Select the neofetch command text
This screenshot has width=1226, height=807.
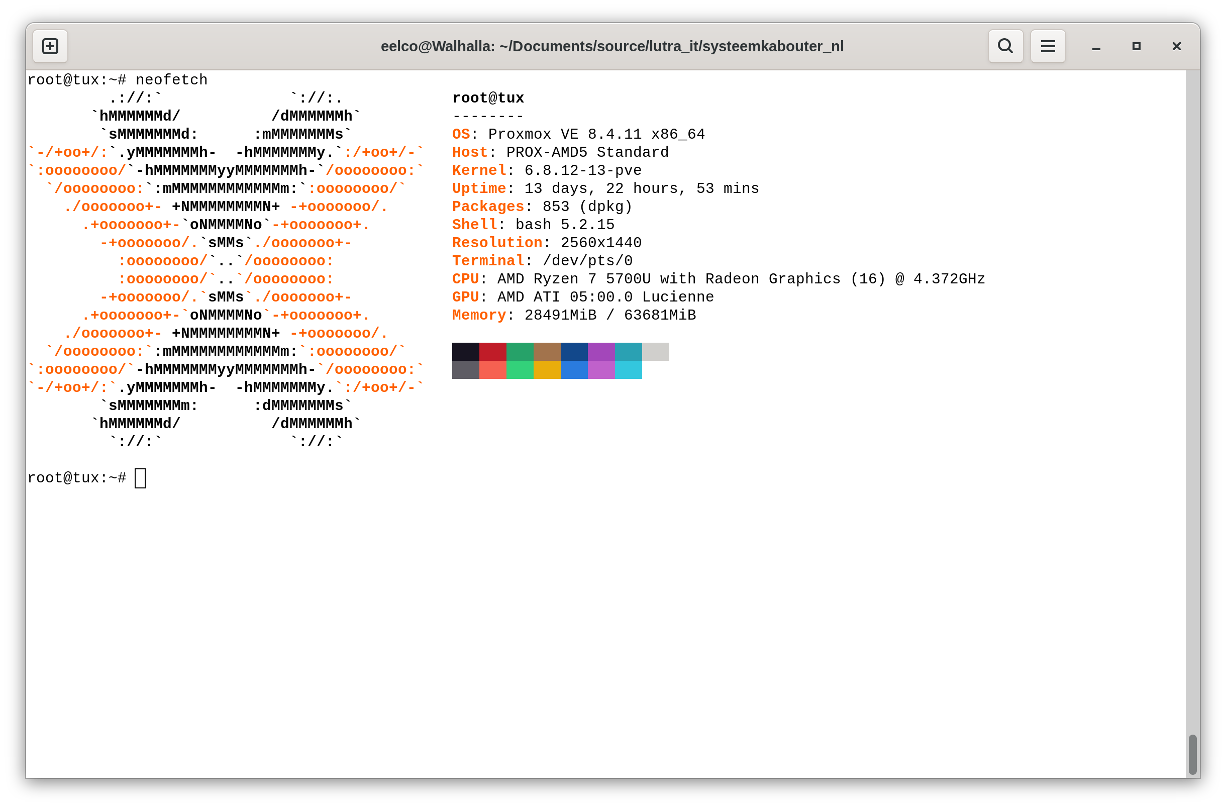point(171,79)
